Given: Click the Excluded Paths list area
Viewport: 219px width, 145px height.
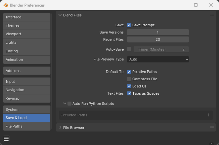Looking at the screenshot, I should pos(136,115).
